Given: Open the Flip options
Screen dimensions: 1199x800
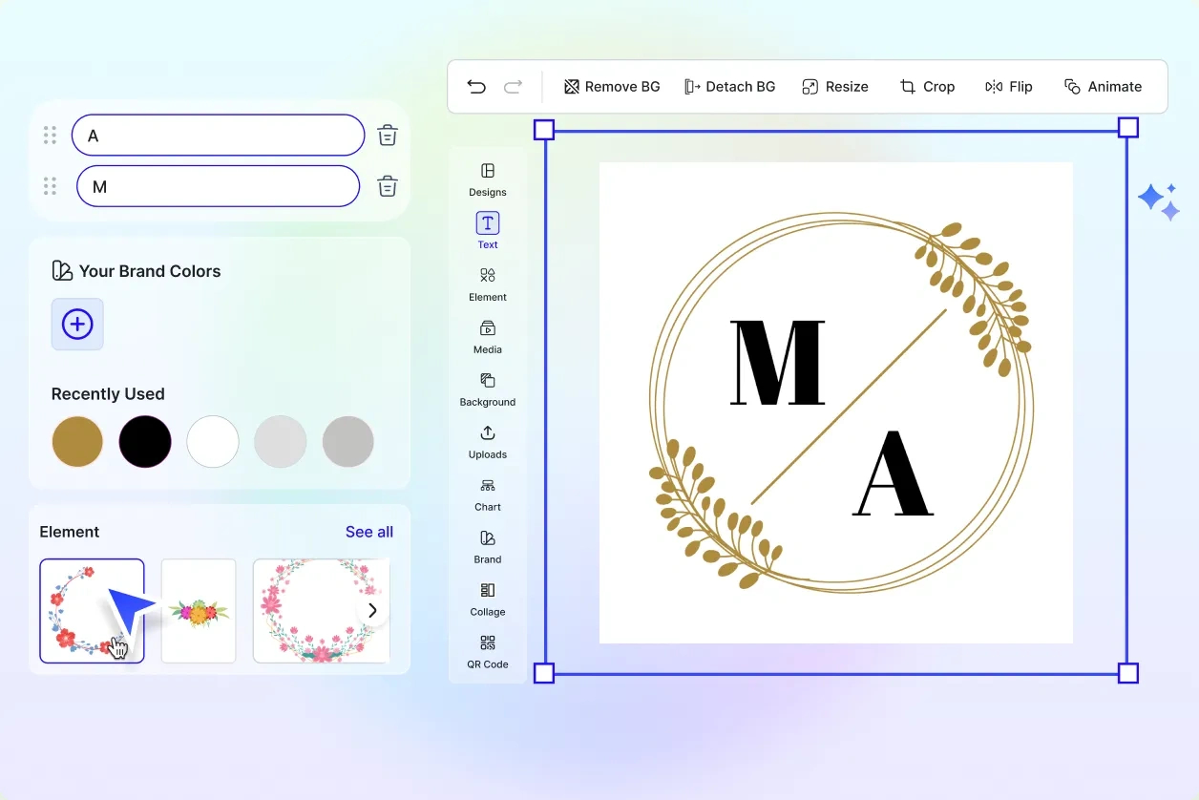Looking at the screenshot, I should (1009, 86).
